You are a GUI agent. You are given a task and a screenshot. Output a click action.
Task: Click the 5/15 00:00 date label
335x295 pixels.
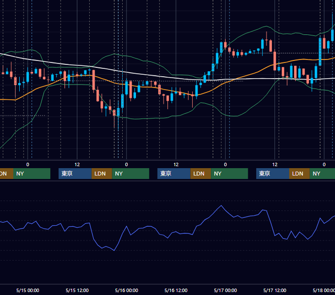click(x=28, y=290)
